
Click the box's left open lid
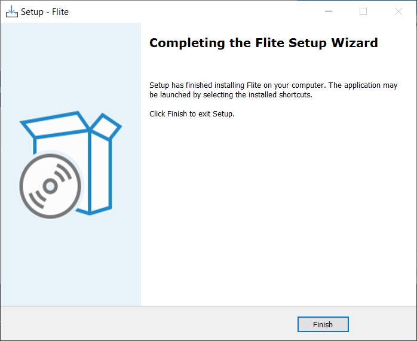[53, 124]
